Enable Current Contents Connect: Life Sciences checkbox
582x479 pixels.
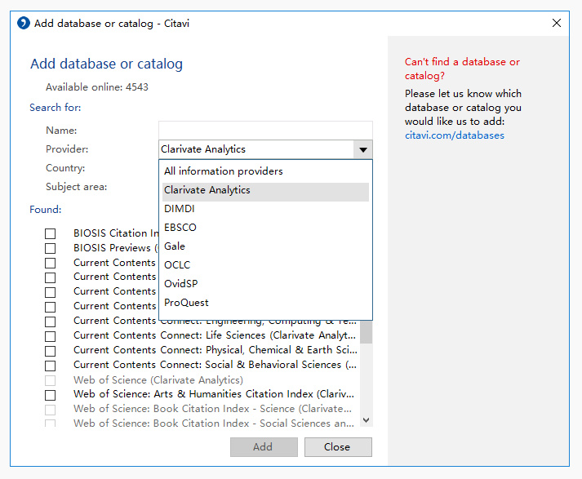click(51, 336)
